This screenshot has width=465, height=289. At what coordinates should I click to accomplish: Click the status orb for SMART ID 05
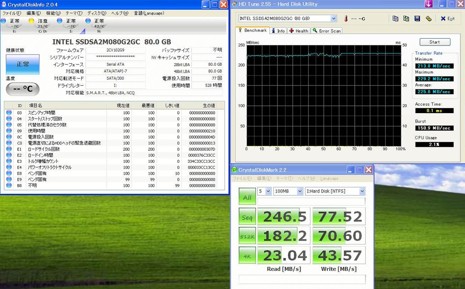(9, 125)
